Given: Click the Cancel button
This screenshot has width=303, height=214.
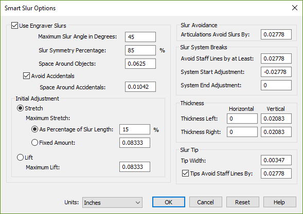Looking at the screenshot, I should point(206,202).
